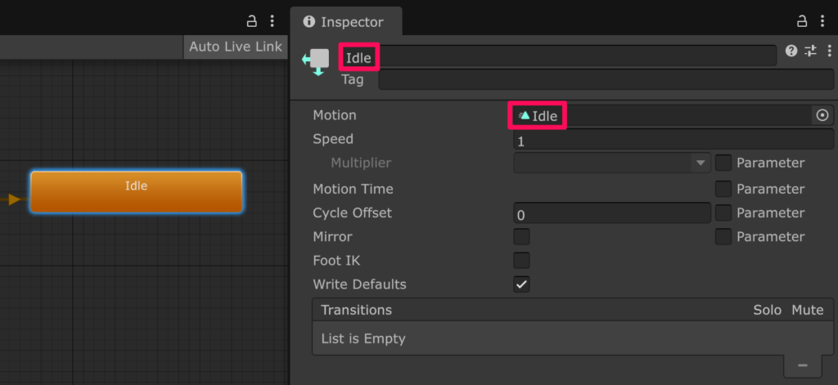
Task: Open the Inspector panel three-dot menu
Action: (822, 21)
